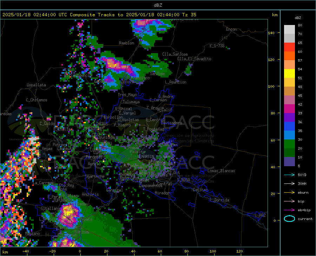Click the dBZ title at window top
The image size is (316, 256).
(x=158, y=5)
